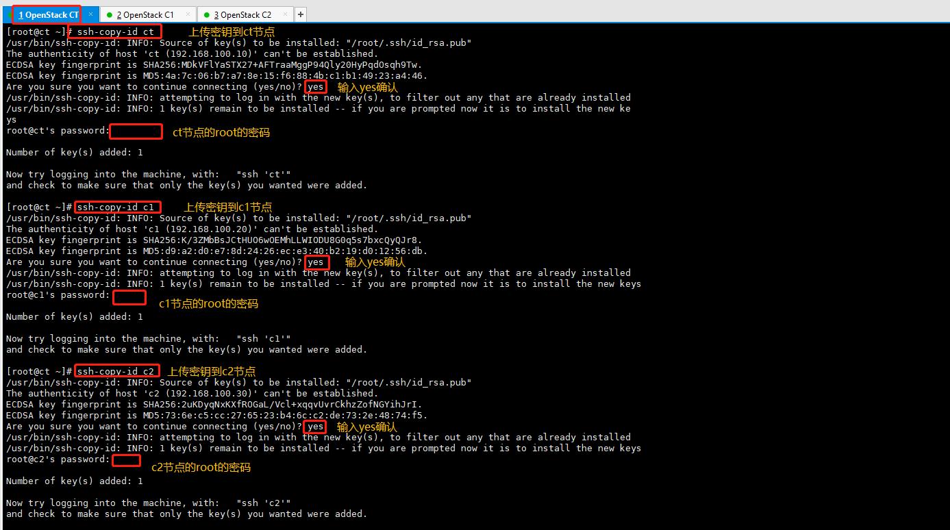Click the green status dot on OpenStack C1 tab
Viewport: 950px width, 530px height.
(x=110, y=15)
